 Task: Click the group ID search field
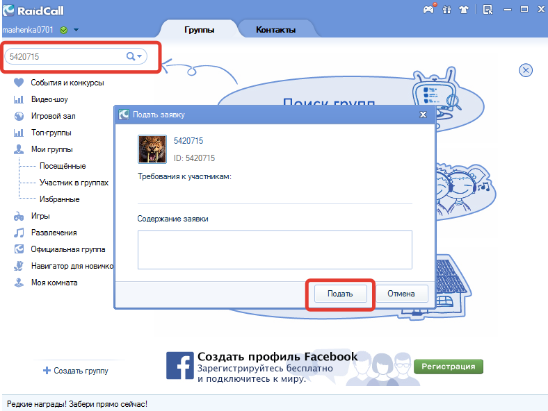tap(66, 56)
